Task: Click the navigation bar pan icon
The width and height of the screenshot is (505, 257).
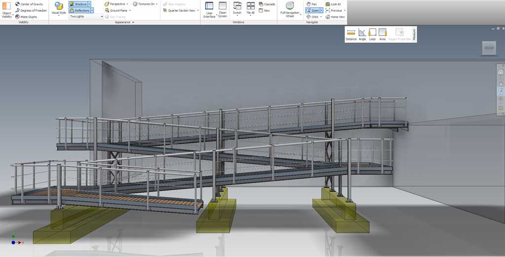Action: (501, 84)
